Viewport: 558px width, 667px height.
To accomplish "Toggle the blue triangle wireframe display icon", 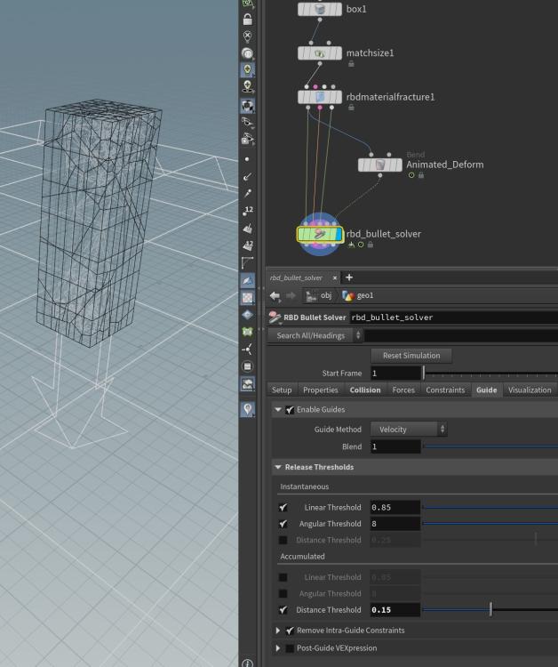I will click(x=247, y=280).
